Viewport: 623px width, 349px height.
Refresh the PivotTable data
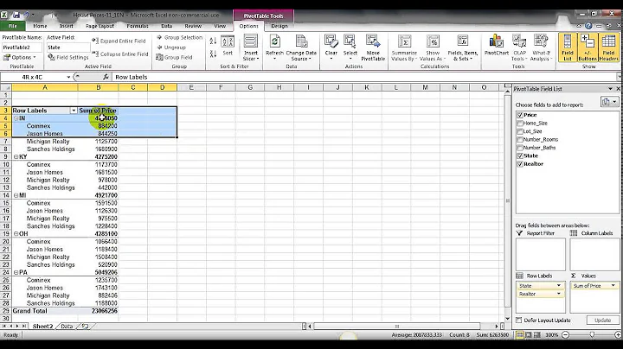(274, 48)
